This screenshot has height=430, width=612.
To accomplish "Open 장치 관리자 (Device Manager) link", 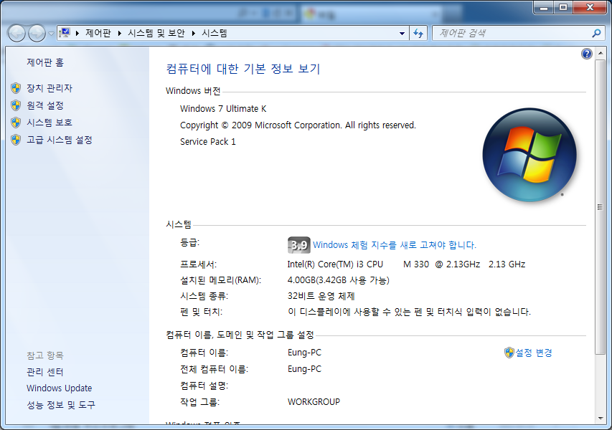I will [x=50, y=88].
